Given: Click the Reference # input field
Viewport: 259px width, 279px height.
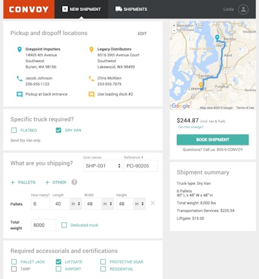Looking at the screenshot, I should [x=141, y=166].
